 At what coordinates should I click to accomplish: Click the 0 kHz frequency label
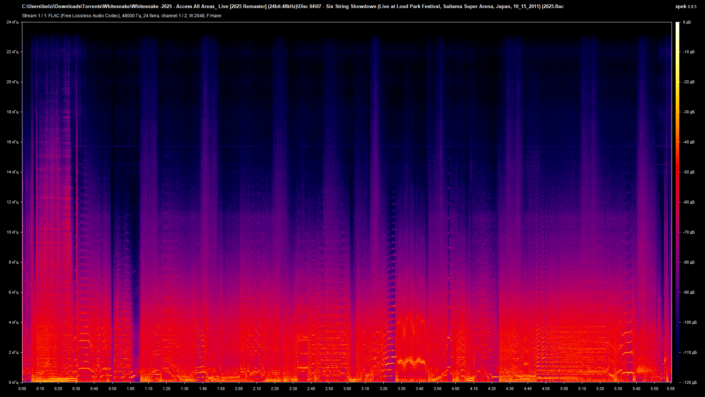[13, 382]
